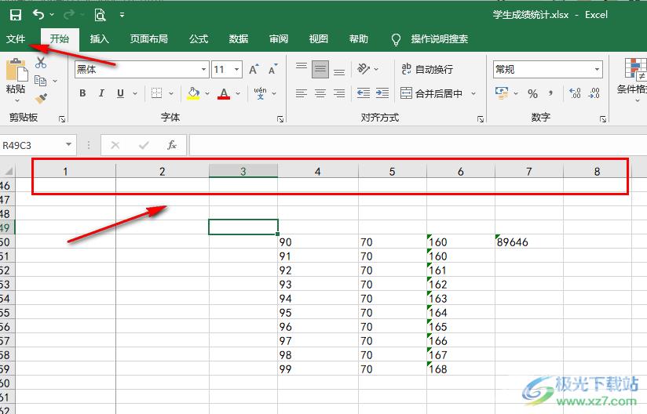Click 合并后居中 merge and center
Image resolution: width=647 pixels, height=414 pixels.
[431, 93]
